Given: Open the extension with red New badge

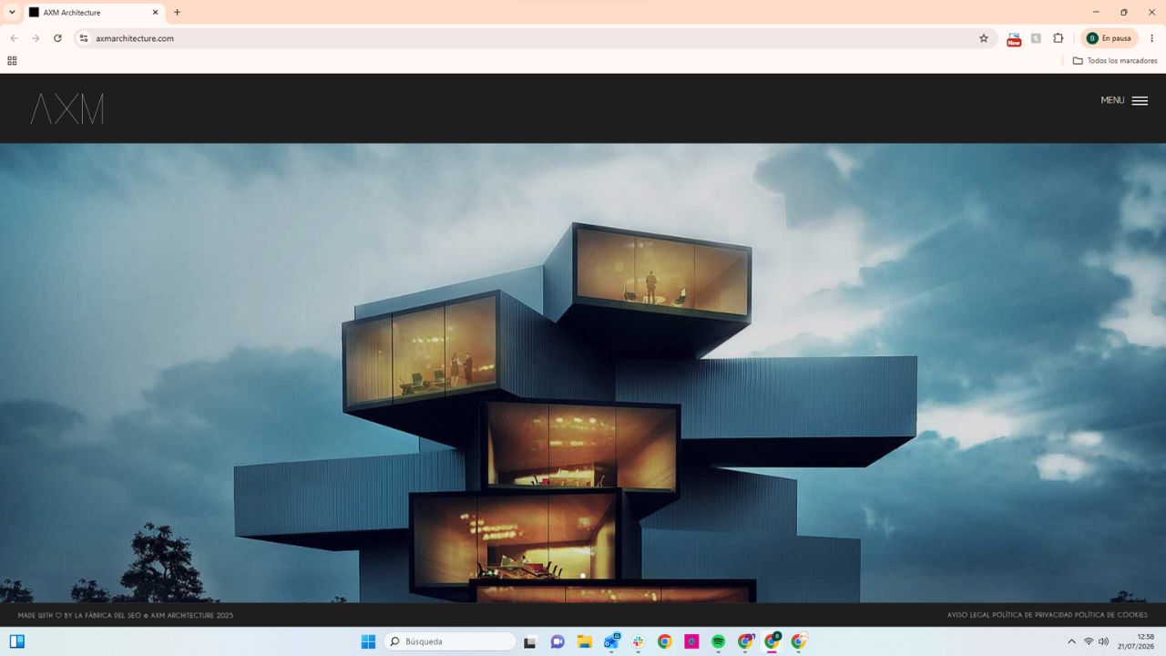Looking at the screenshot, I should coord(1014,39).
